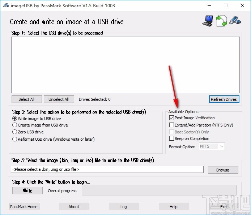This screenshot has height=215, width=251.
Task: Click the imageUSB title bar app icon
Action: pos(6,5)
